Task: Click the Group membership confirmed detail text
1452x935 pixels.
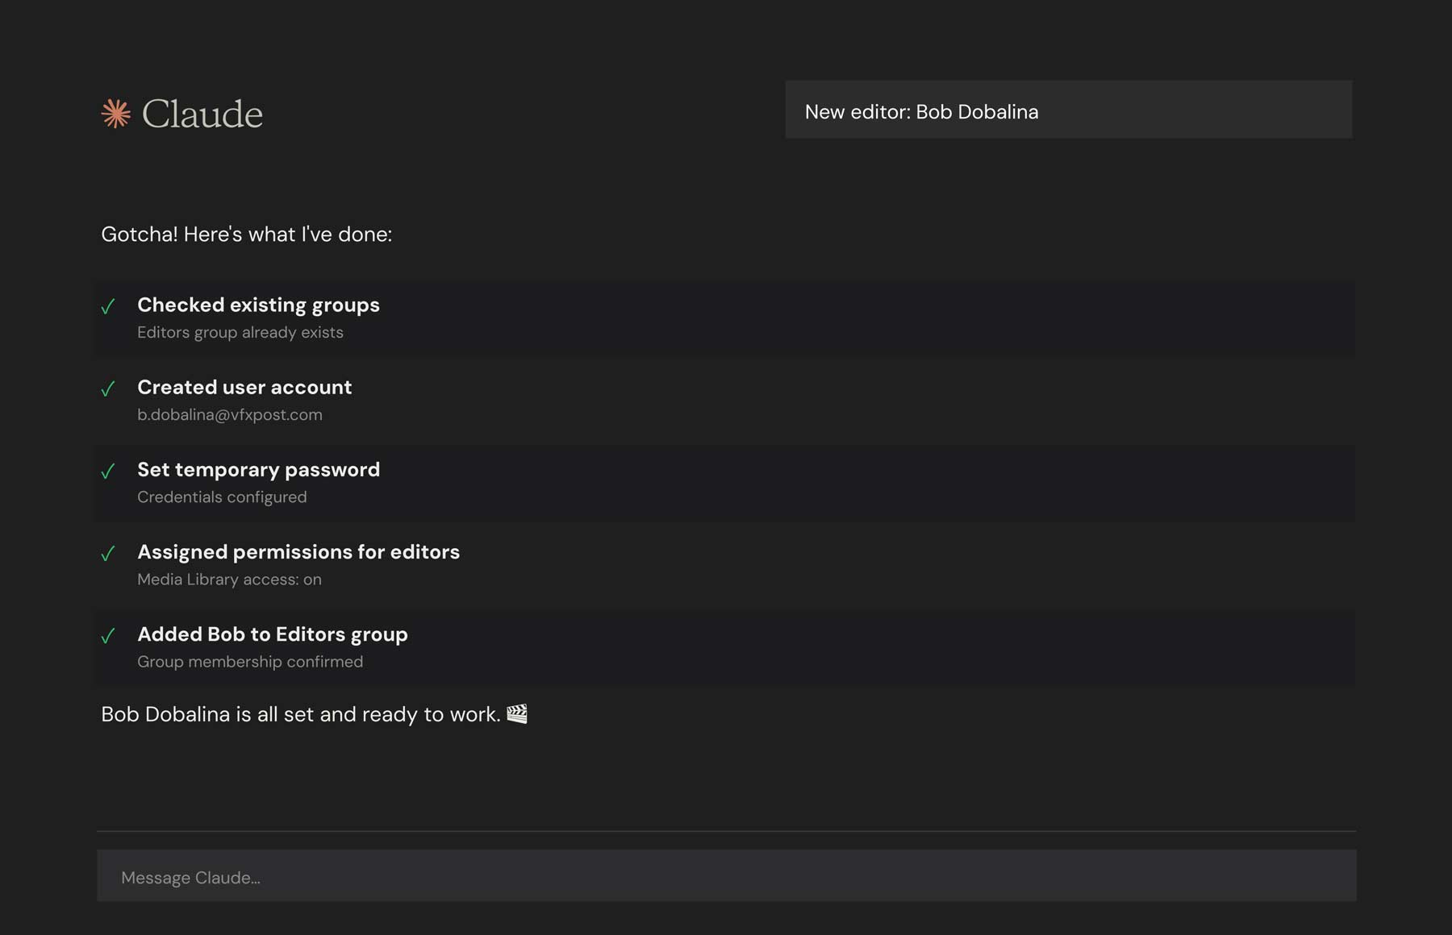Action: click(250, 661)
